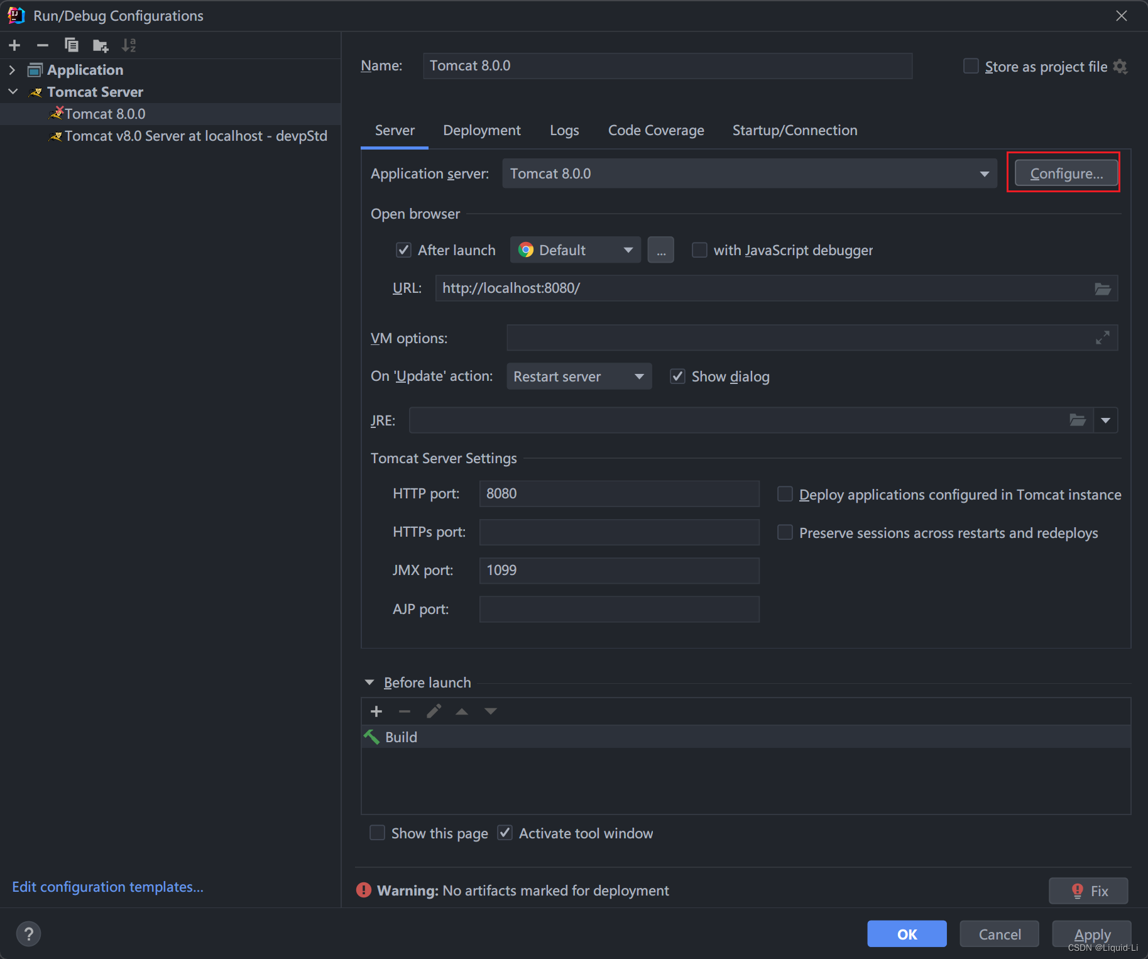Toggle Show dialog checkbox
Viewport: 1148px width, 959px height.
[x=677, y=376]
